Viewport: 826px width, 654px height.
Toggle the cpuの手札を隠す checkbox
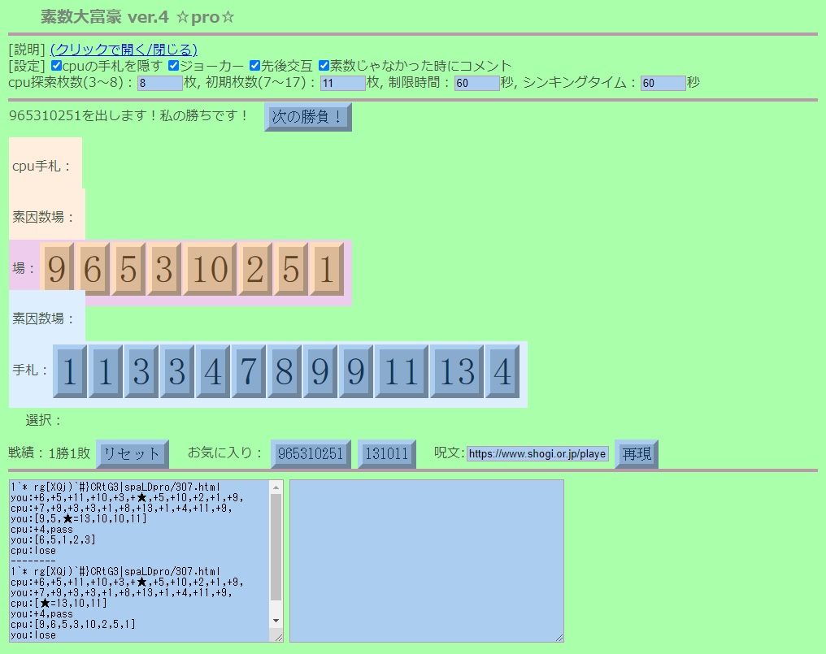pyautogui.click(x=56, y=65)
